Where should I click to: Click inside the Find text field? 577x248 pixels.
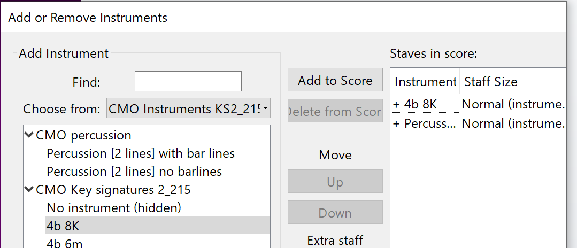pos(188,81)
